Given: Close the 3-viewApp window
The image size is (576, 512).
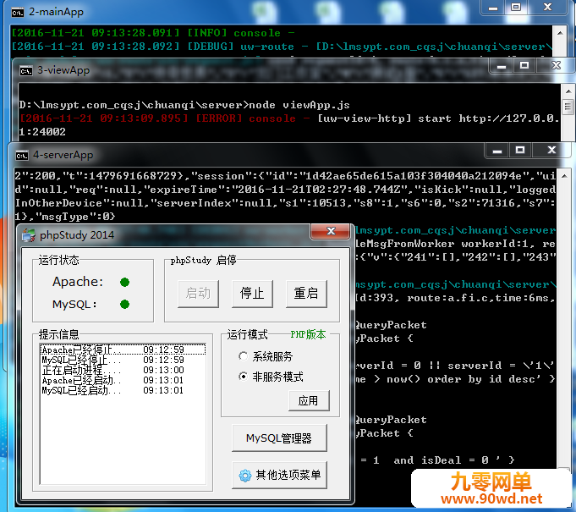Looking at the screenshot, I should click(557, 67).
